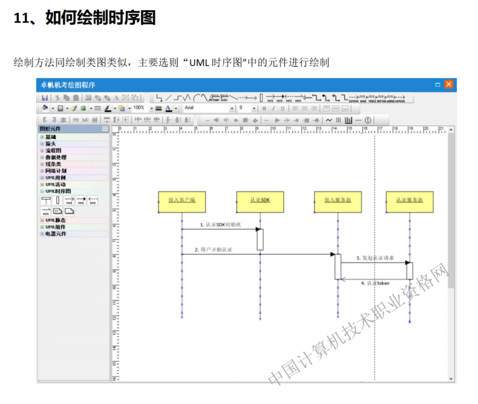
Task: Select the folded-corner note shape in palette
Action: [x=69, y=211]
